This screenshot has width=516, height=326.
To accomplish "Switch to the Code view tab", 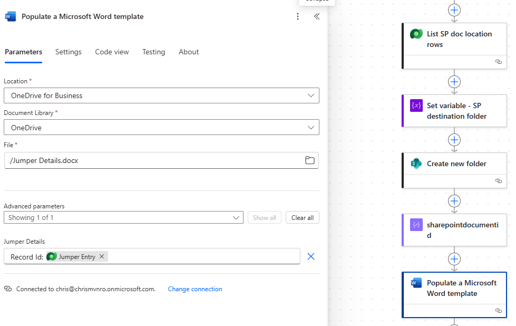I will (112, 52).
